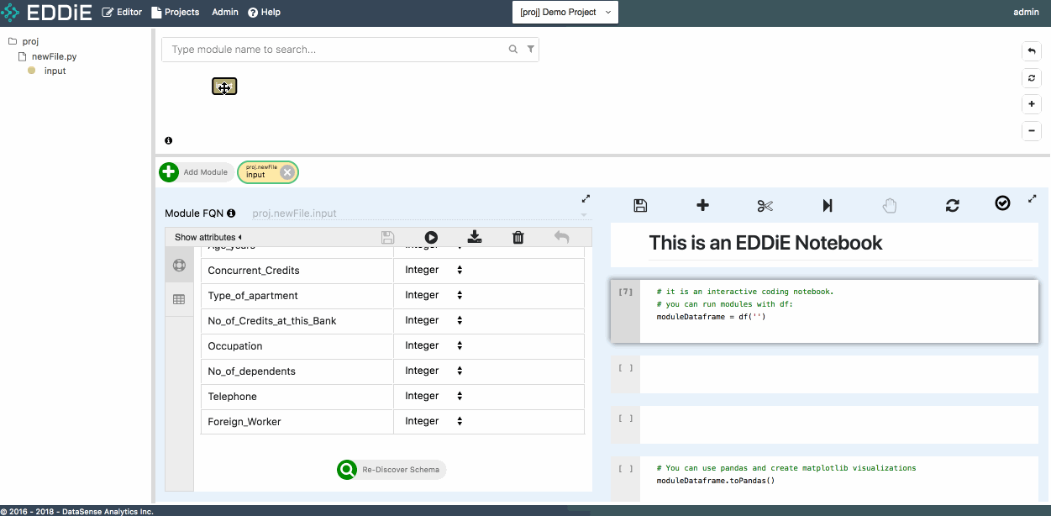Click the notebook save icon
This screenshot has height=516, width=1051.
coord(640,206)
